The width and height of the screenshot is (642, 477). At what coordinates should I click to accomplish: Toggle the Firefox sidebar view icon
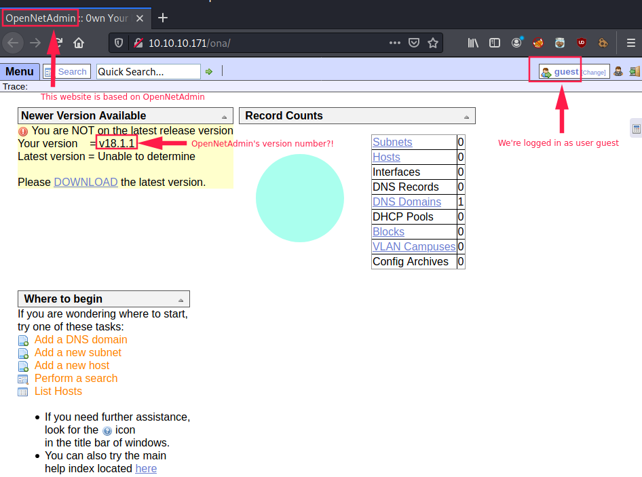[495, 43]
